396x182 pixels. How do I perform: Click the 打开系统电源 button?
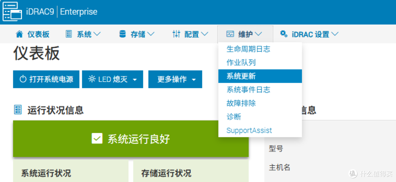tap(46, 79)
